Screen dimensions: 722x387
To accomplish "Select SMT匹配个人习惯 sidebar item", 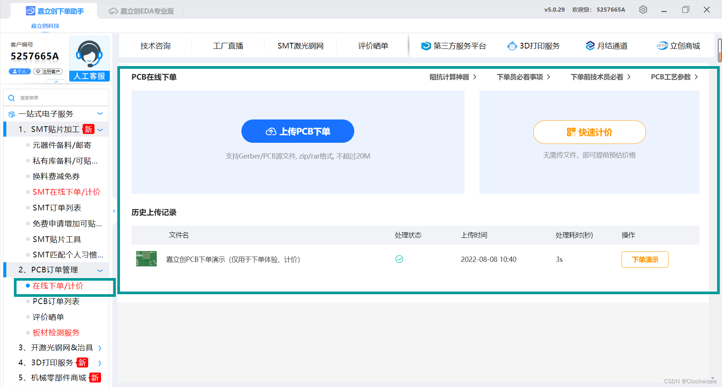I will (x=68, y=255).
